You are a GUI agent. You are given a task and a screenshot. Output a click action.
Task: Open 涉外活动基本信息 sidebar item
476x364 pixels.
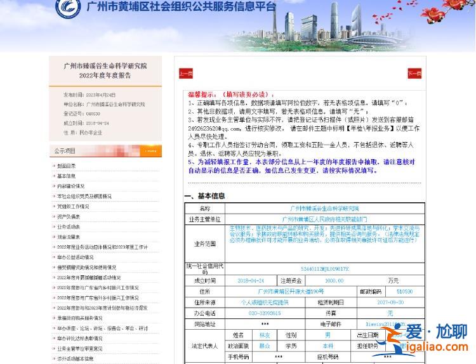pyautogui.click(x=76, y=358)
